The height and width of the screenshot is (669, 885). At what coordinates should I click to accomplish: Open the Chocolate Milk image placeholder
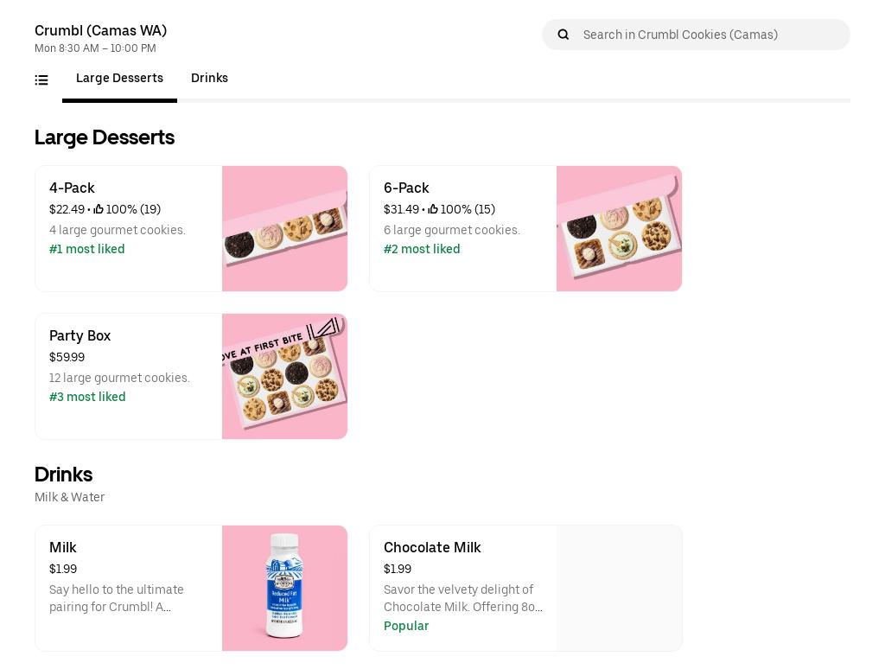click(619, 589)
